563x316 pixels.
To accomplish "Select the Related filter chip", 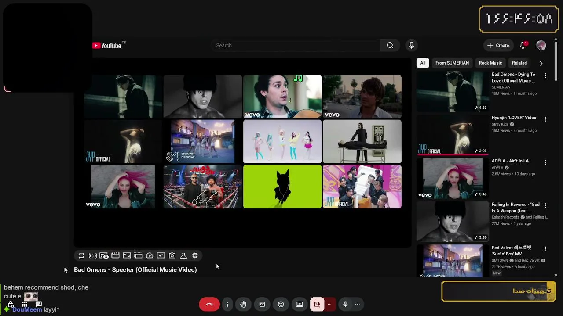I will coord(519,63).
